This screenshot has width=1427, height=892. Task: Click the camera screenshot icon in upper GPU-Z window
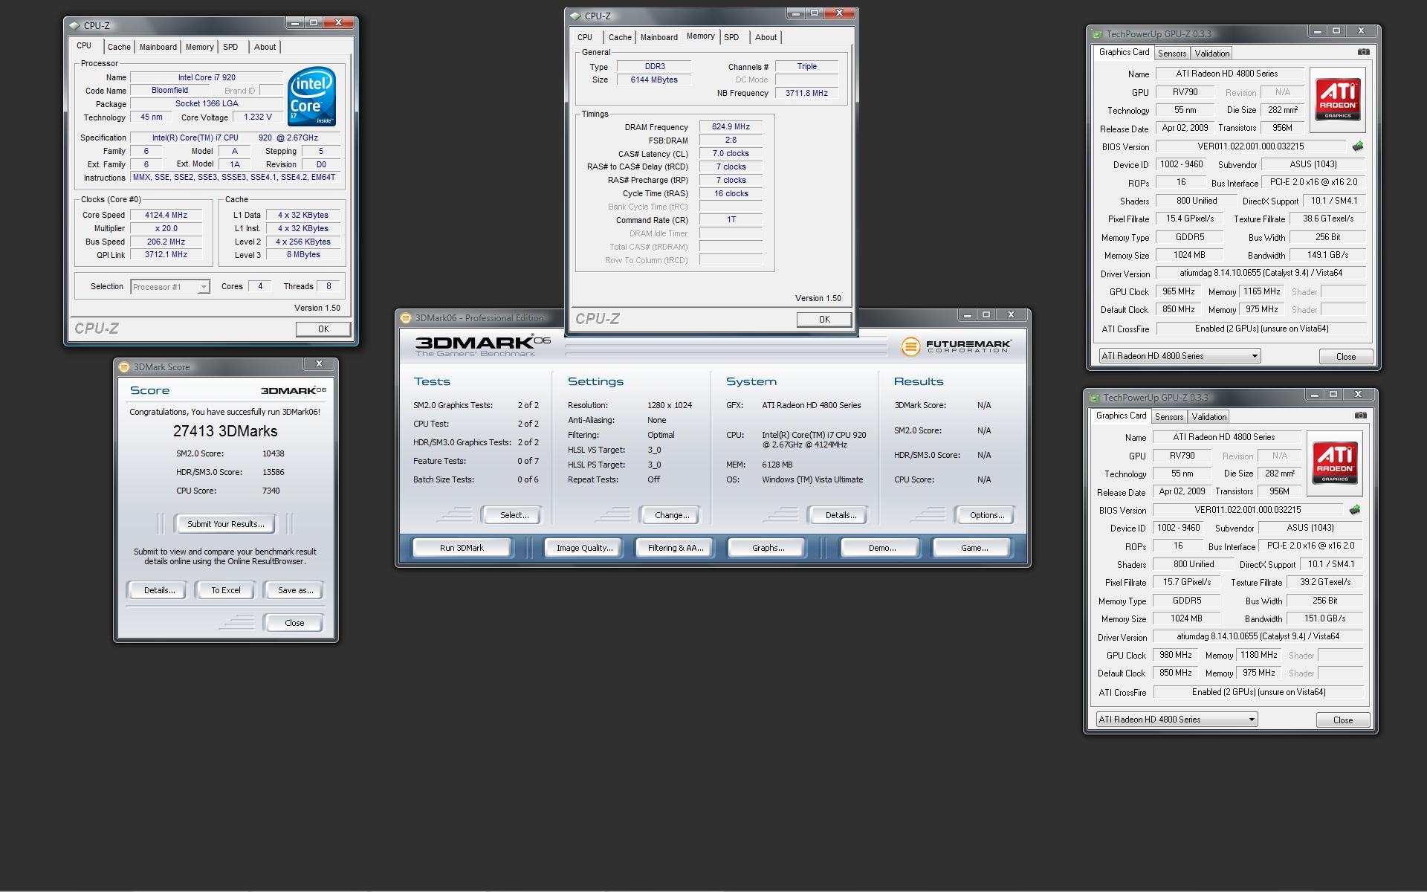tap(1363, 52)
